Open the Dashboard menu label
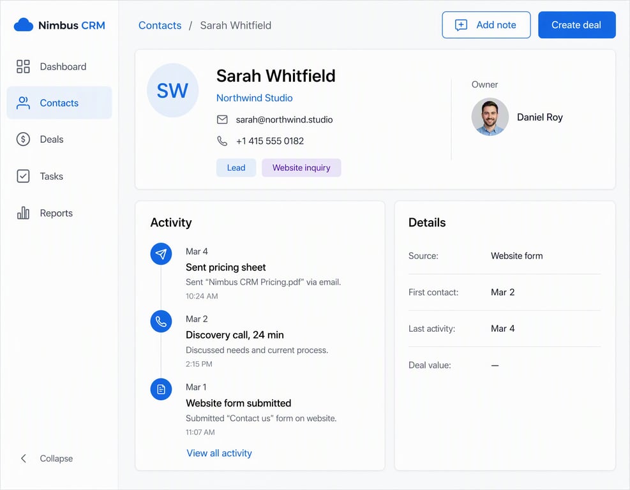The width and height of the screenshot is (630, 490). pos(63,66)
